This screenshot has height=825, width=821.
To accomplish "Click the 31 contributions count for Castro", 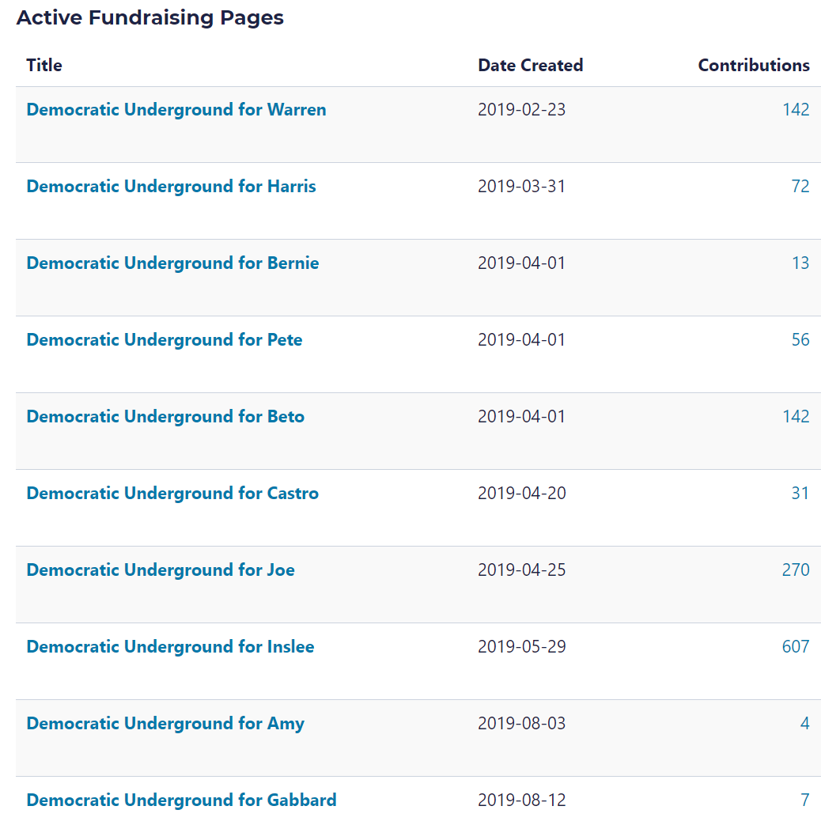I will point(800,494).
